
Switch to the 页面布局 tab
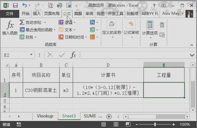(x=52, y=13)
